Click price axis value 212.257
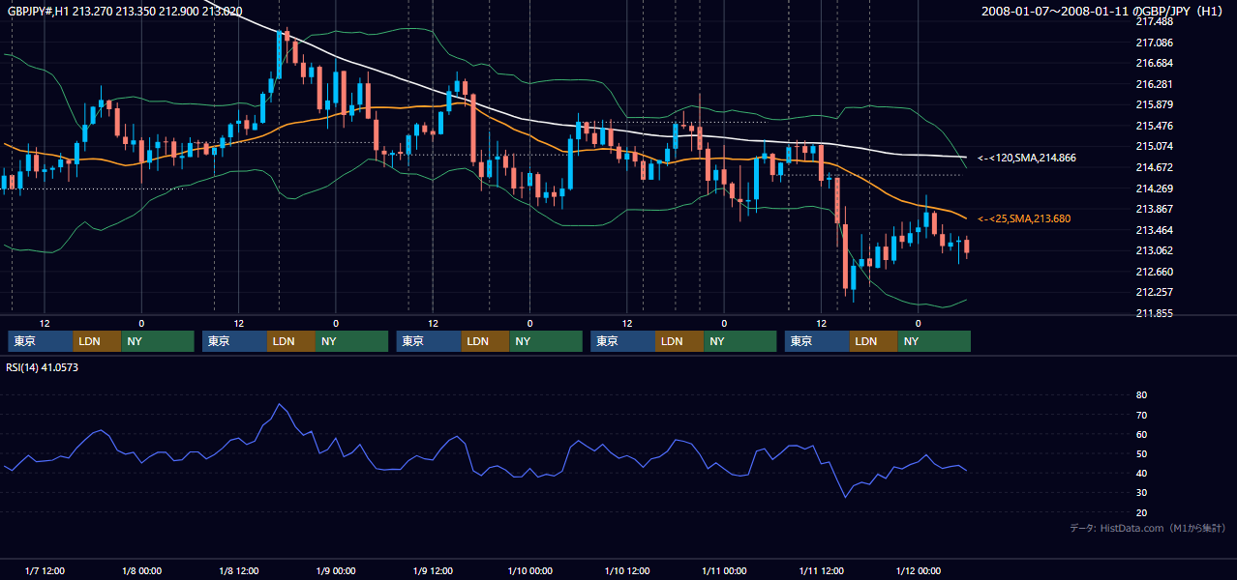Screen dimensions: 1237x580 coord(1154,293)
